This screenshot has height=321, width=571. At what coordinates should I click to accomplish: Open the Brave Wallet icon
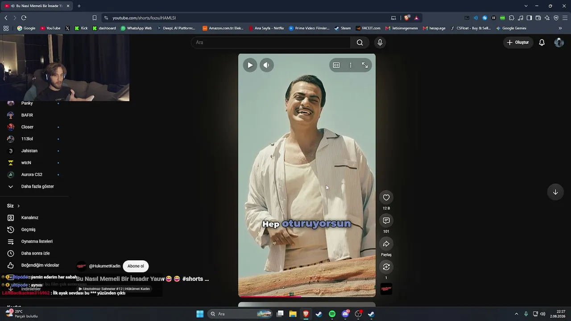pos(538,18)
